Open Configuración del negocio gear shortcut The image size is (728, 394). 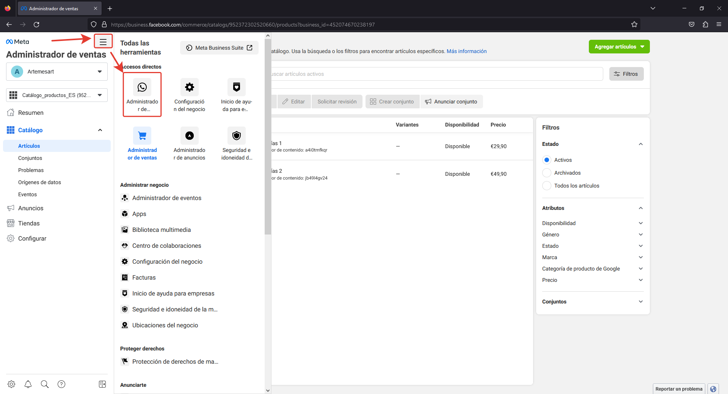click(190, 87)
